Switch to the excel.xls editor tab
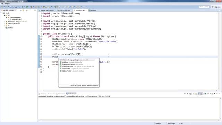Screen dimensions: 222x125 point(92,10)
